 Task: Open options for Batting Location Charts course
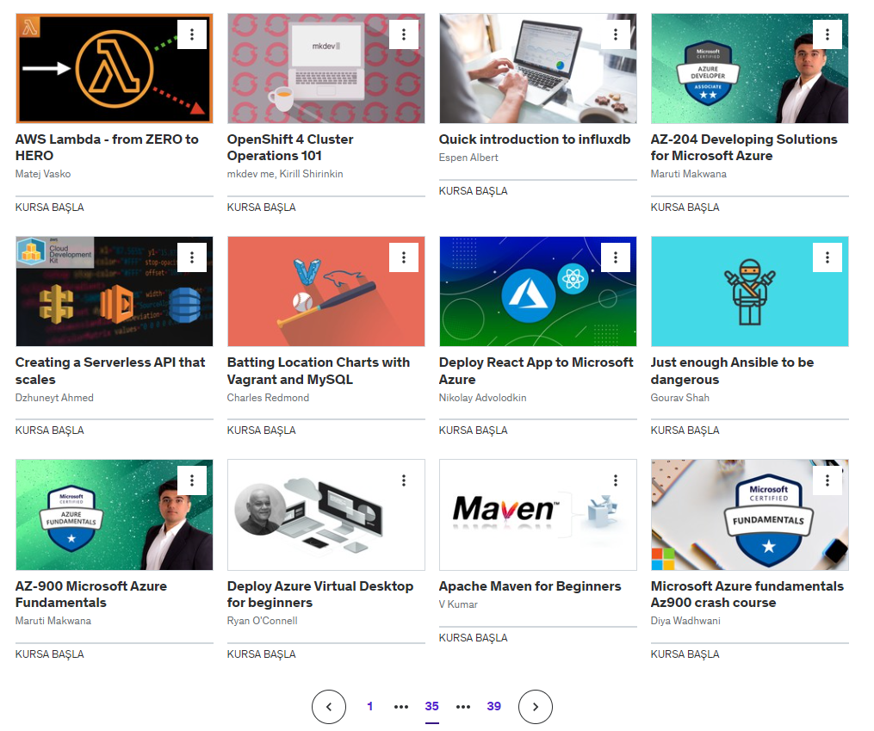(x=404, y=257)
